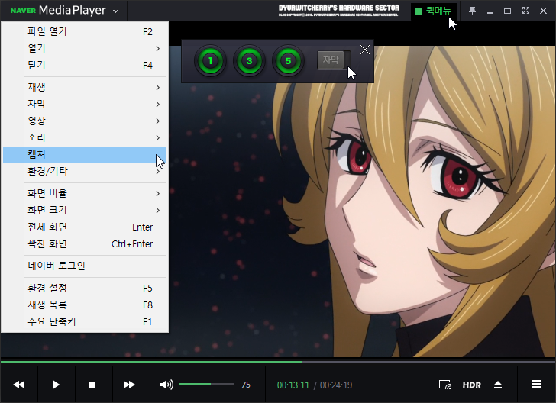Click the NAVER MediaPlayer logo text
The height and width of the screenshot is (403, 556).
58,10
